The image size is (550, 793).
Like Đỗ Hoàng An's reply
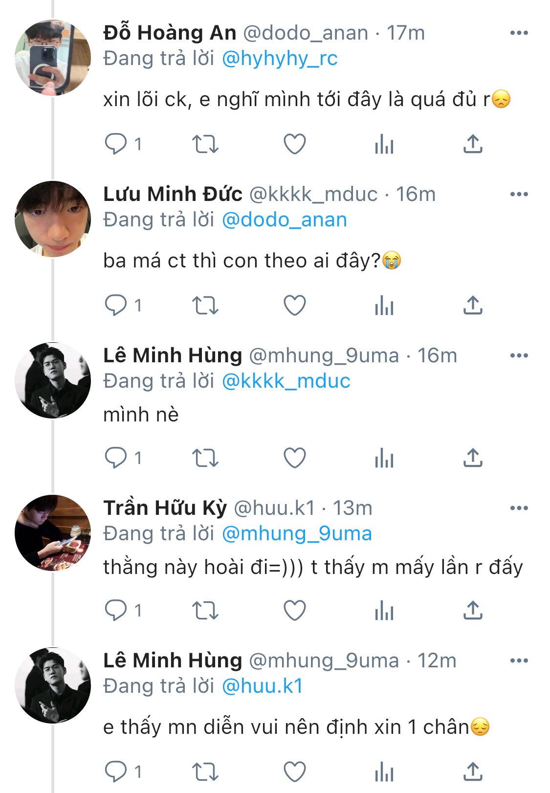295,144
